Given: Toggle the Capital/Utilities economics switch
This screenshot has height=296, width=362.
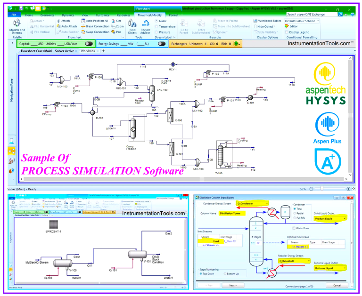Looking at the screenshot, I should click(x=89, y=43).
